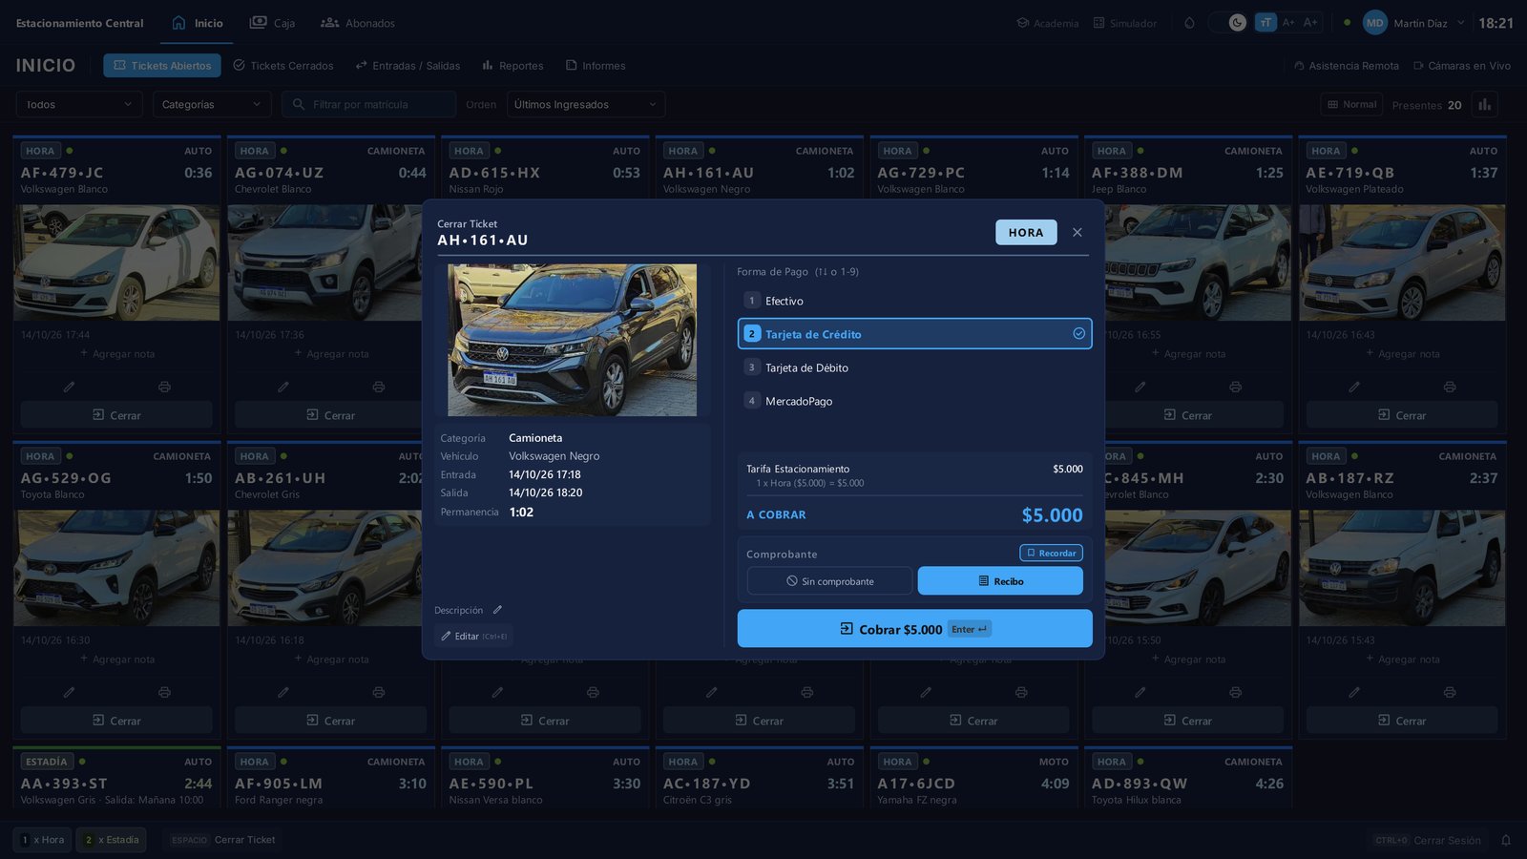Launch the Simulador
Screen dimensions: 1527x859
tap(1124, 23)
